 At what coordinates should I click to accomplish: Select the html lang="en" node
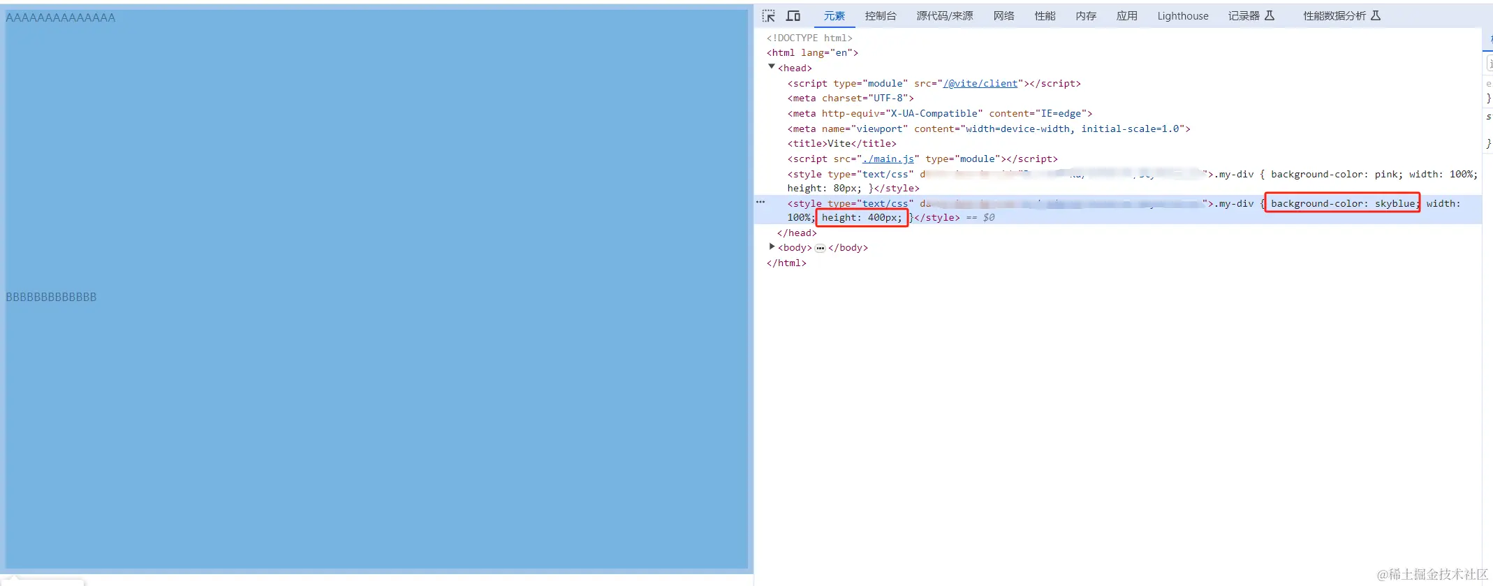(812, 52)
